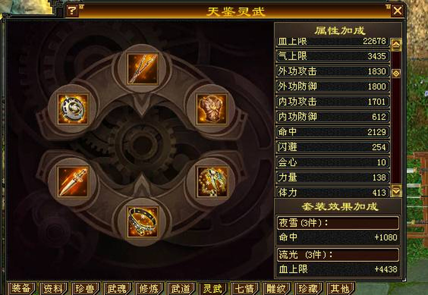
Task: Select the dagger equipment slot icon
Action: pos(73,182)
